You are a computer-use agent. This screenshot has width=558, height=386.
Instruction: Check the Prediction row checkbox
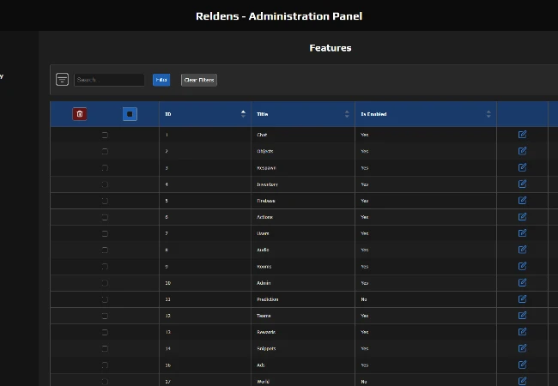click(x=105, y=299)
